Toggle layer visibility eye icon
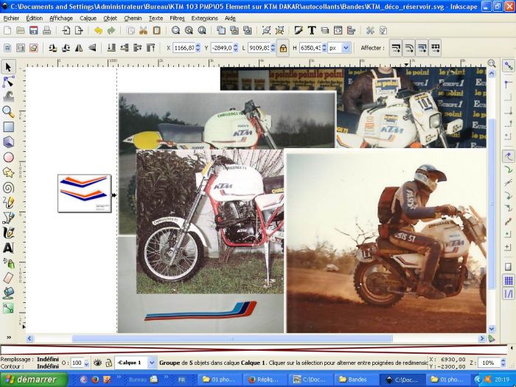This screenshot has height=387, width=516. coord(97,363)
